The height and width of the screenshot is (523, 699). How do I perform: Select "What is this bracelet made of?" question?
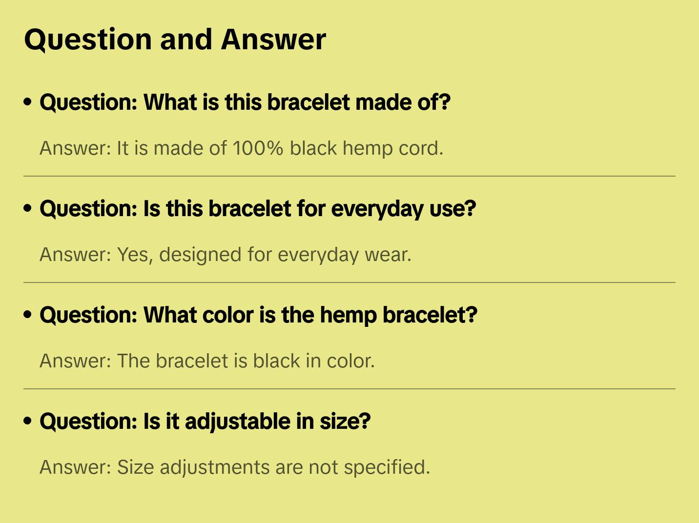[x=245, y=102]
